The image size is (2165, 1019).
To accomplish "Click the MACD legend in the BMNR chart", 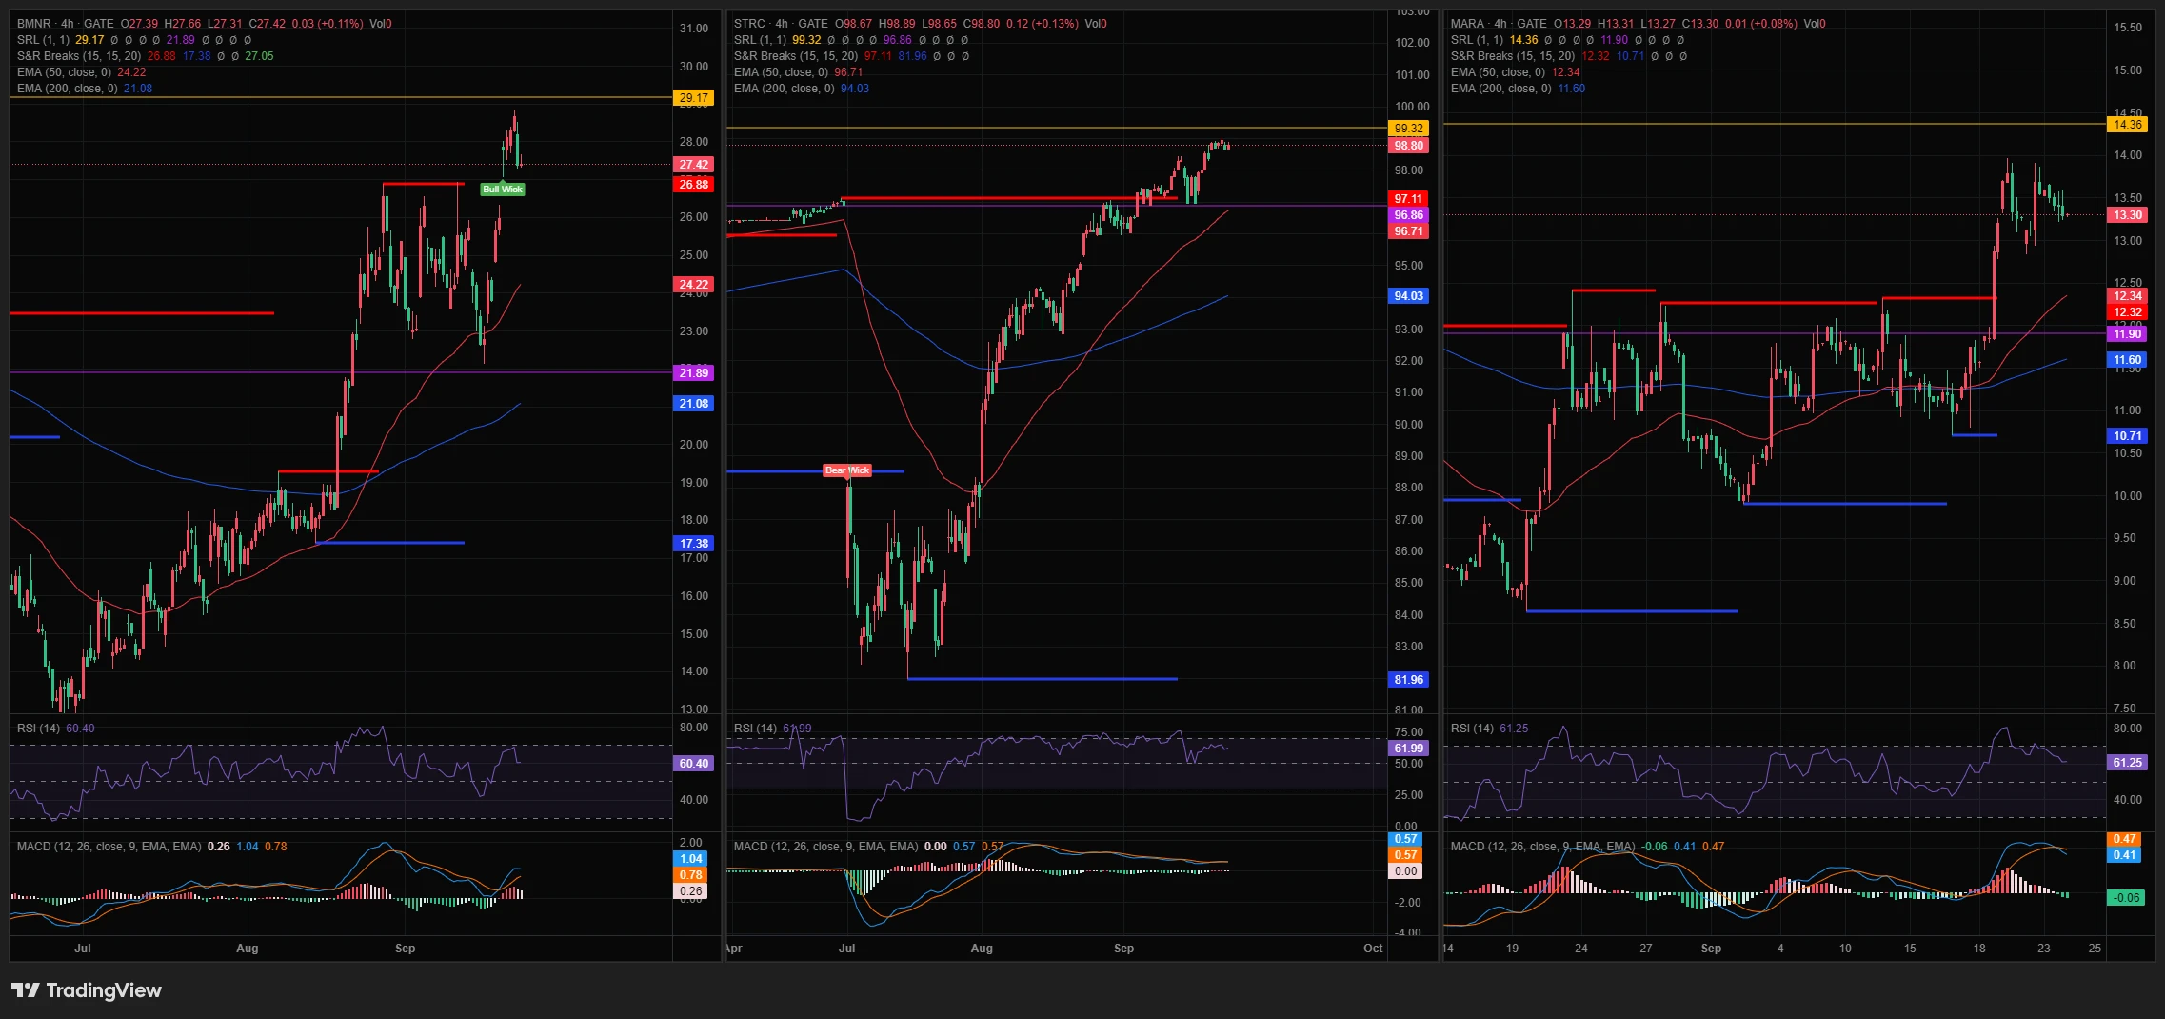I will click(109, 847).
